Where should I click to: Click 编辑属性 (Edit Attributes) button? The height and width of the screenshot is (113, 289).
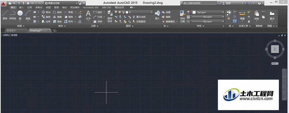(x=170, y=22)
